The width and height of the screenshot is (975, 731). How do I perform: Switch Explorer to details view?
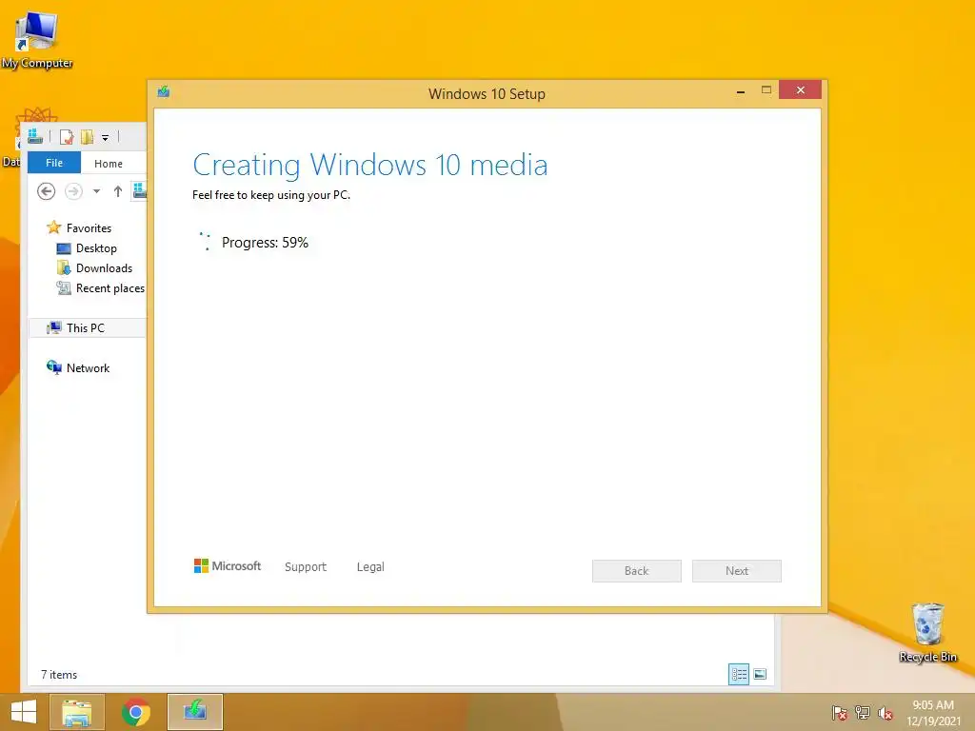click(739, 675)
